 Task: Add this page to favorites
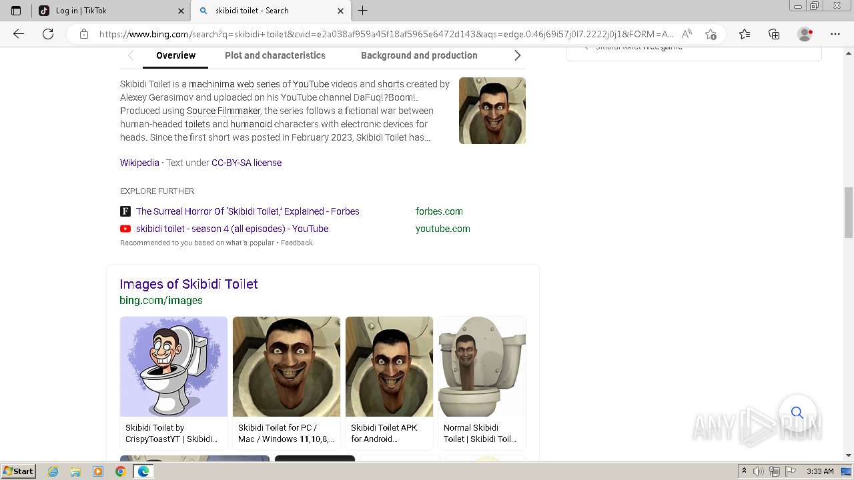click(711, 34)
